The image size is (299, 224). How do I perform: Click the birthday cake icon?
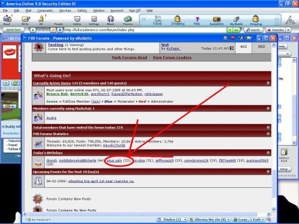pyautogui.click(x=38, y=162)
